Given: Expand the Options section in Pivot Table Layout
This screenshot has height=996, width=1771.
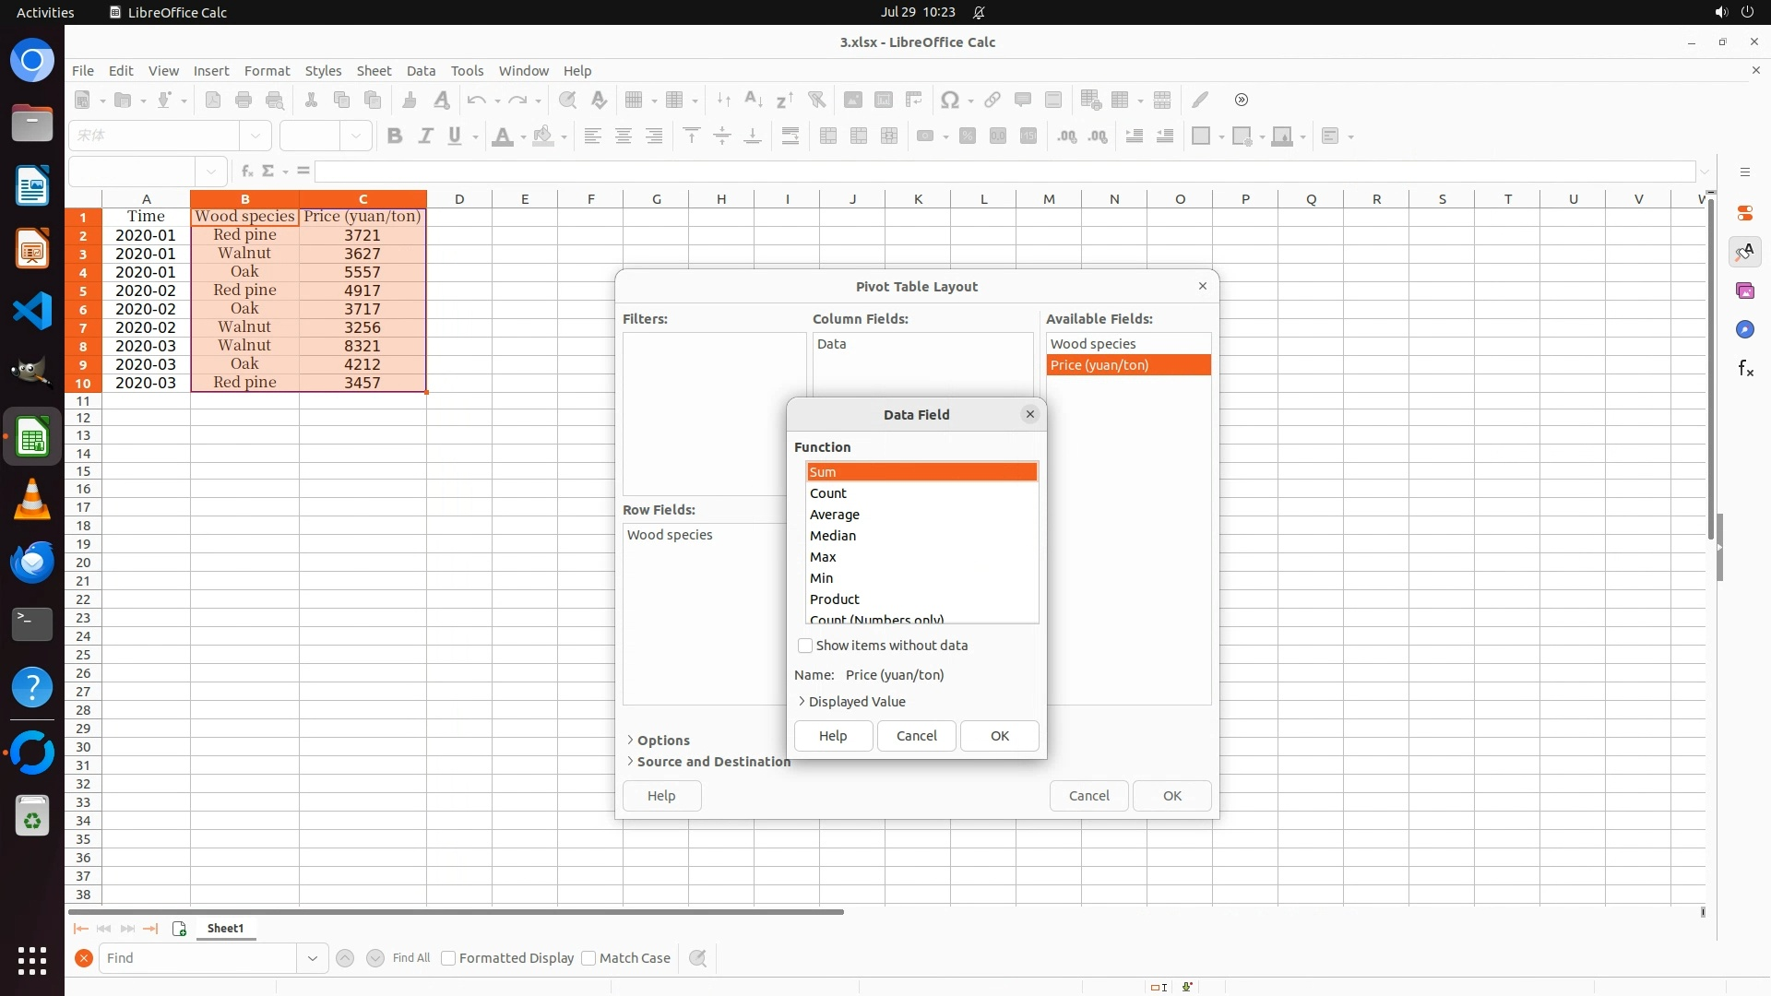Looking at the screenshot, I should (658, 741).
